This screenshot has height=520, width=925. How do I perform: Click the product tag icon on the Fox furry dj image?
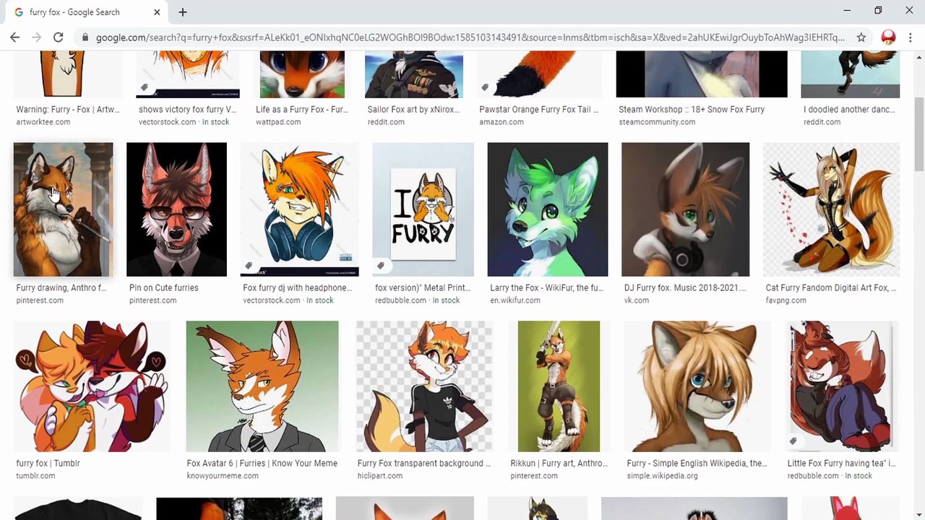click(x=249, y=266)
